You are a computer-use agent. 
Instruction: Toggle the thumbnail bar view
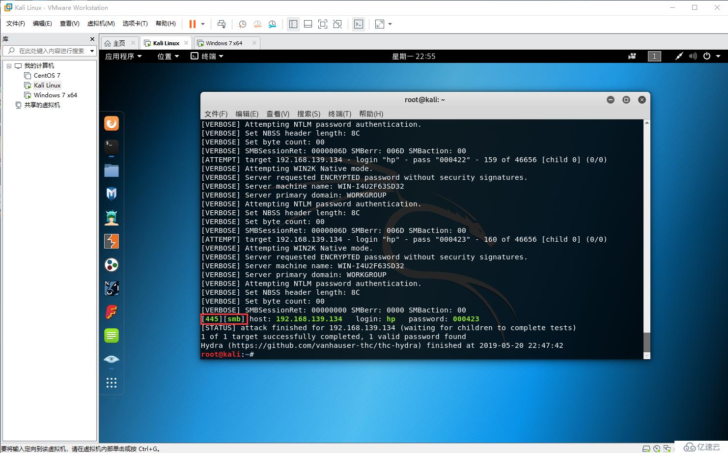pos(308,24)
